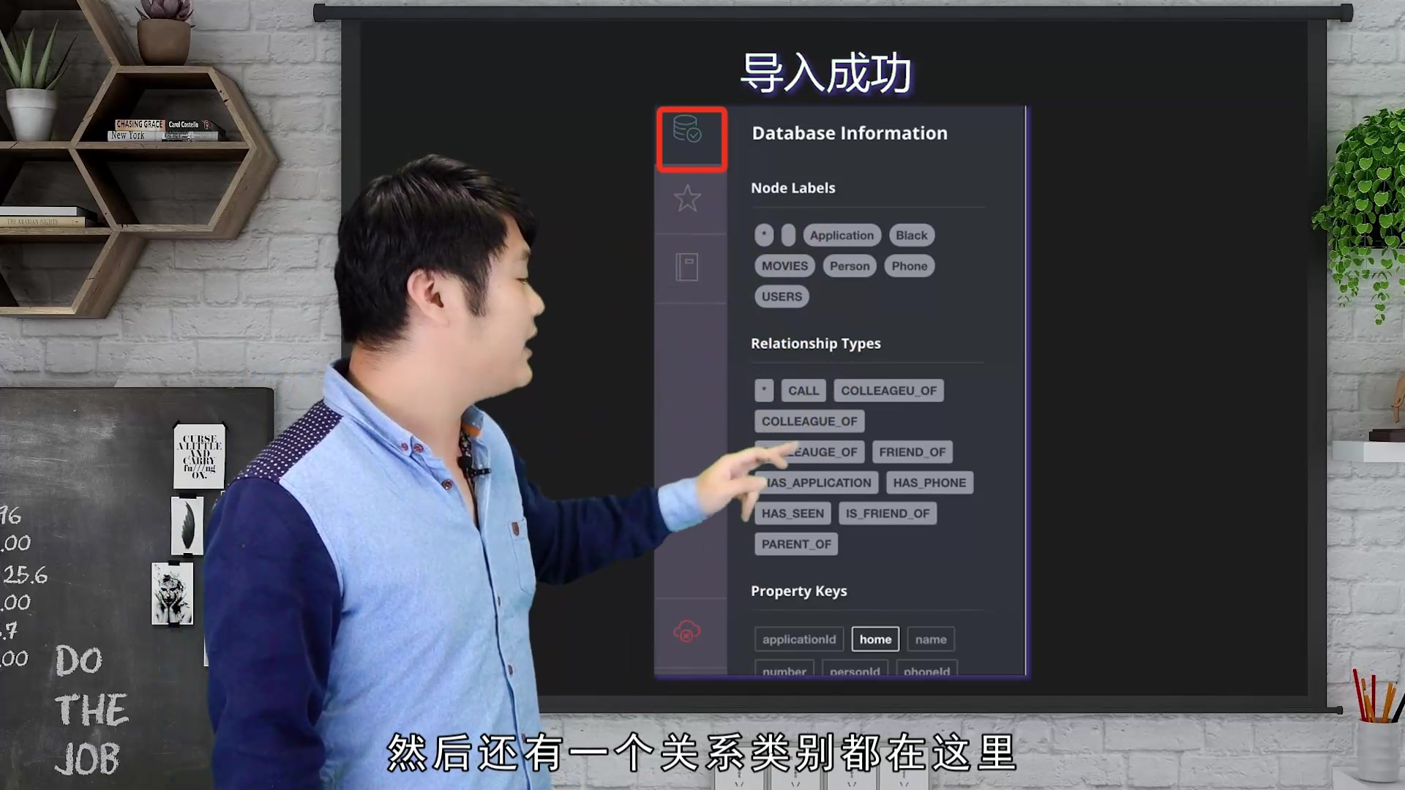
Task: Select the Application node label
Action: click(842, 235)
